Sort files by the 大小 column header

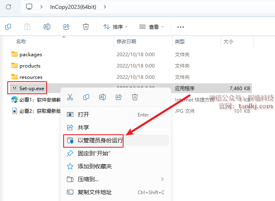pos(228,42)
